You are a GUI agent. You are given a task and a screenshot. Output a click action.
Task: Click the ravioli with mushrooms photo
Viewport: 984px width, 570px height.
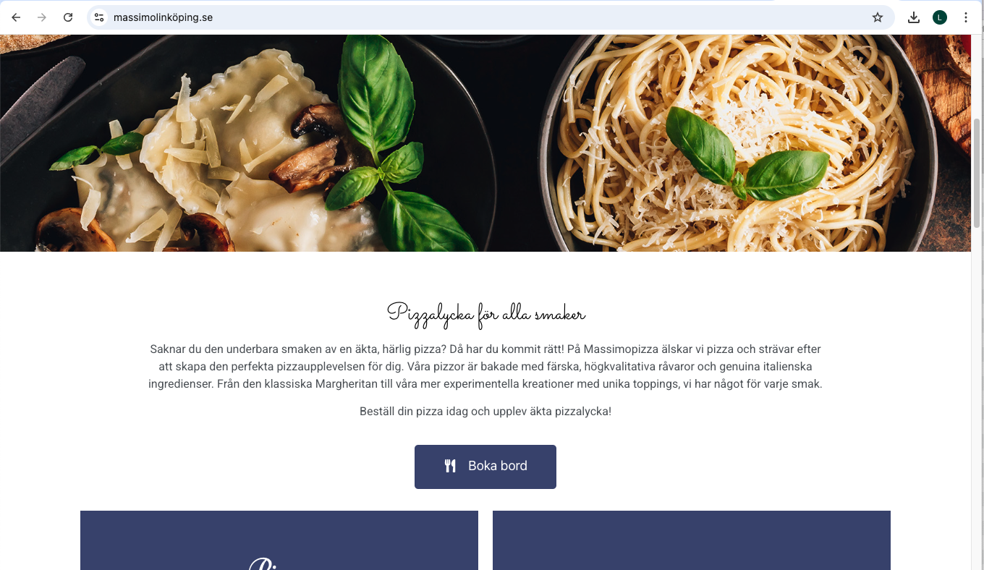point(239,143)
